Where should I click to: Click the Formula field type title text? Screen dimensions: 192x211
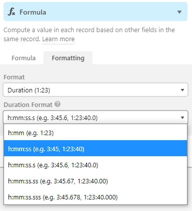pyautogui.click(x=32, y=12)
